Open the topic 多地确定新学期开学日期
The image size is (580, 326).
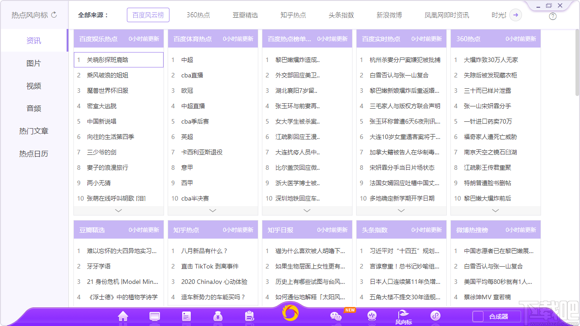pos(401,198)
